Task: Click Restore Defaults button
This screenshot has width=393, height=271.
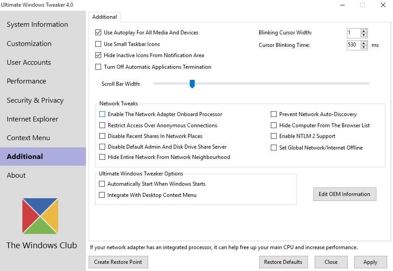Action: coord(283,262)
